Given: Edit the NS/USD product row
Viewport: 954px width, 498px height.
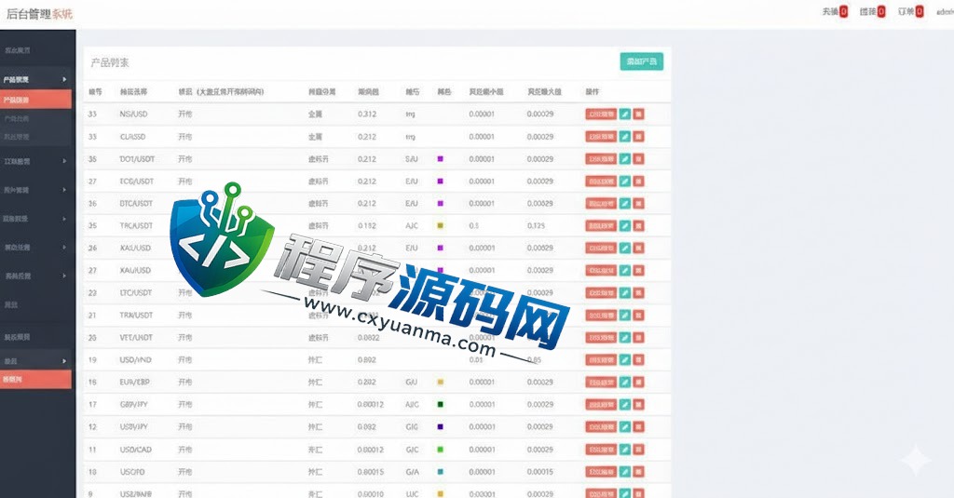Looking at the screenshot, I should tap(625, 114).
